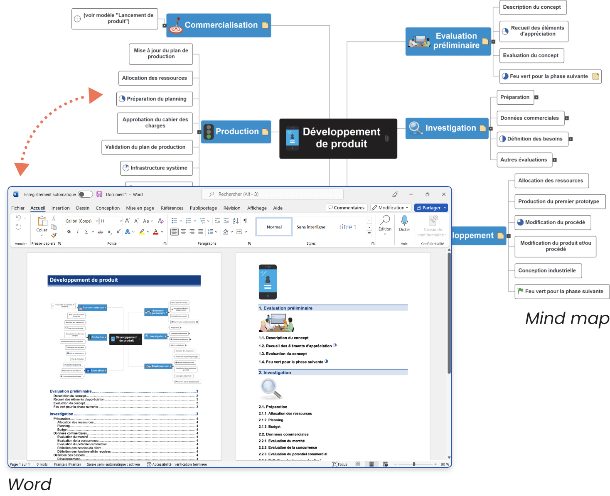
Task: Apply subscript formatting
Action: click(x=110, y=232)
